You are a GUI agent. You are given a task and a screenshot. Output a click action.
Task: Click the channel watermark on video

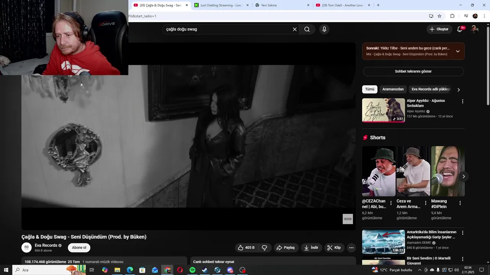coord(348,219)
